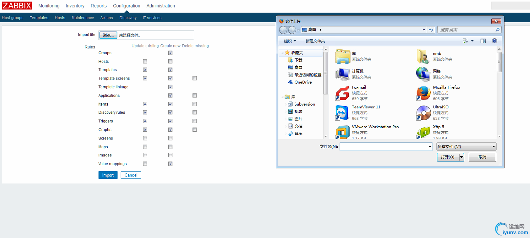
Task: Enable Hosts update existing checkbox
Action: click(x=145, y=61)
